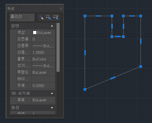Viewport: 152px width, 123px height.
Task: Close the 특성 properties palette
Action: [61, 9]
